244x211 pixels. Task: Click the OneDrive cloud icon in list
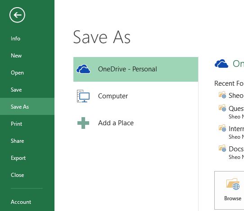(83, 69)
